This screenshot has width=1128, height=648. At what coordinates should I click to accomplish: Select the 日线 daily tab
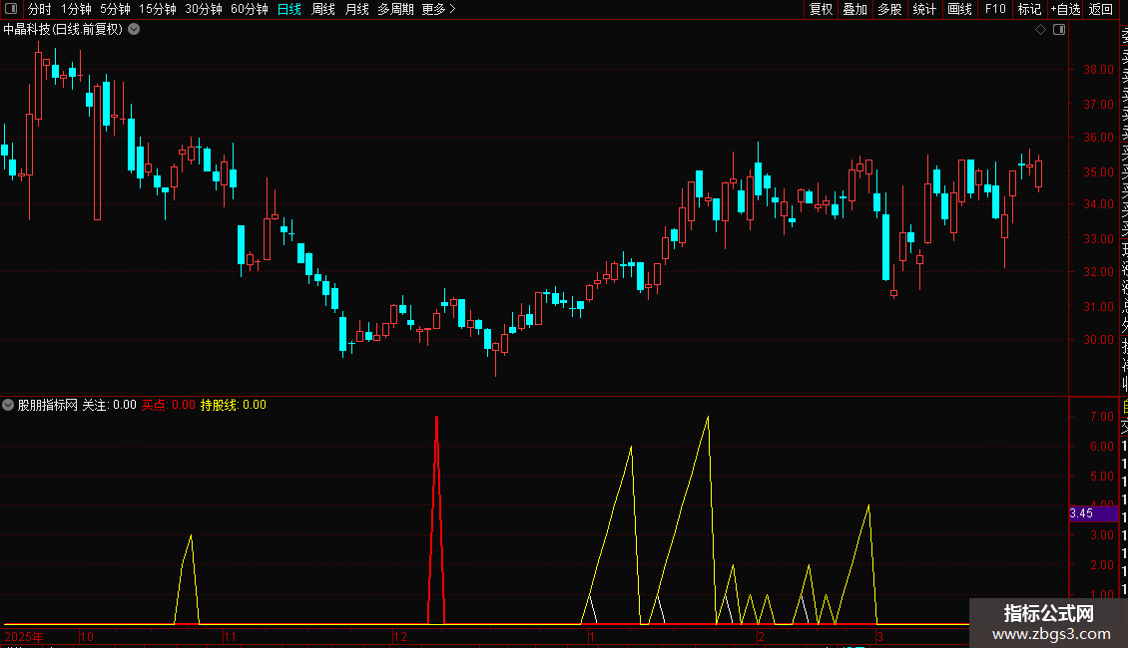pyautogui.click(x=289, y=9)
